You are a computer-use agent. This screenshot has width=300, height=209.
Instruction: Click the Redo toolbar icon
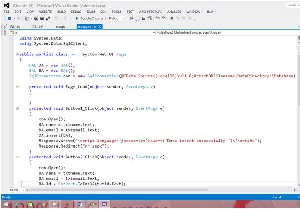click(65, 18)
